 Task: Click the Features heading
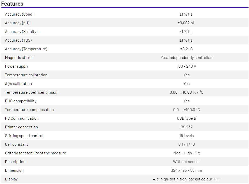click(12, 4)
